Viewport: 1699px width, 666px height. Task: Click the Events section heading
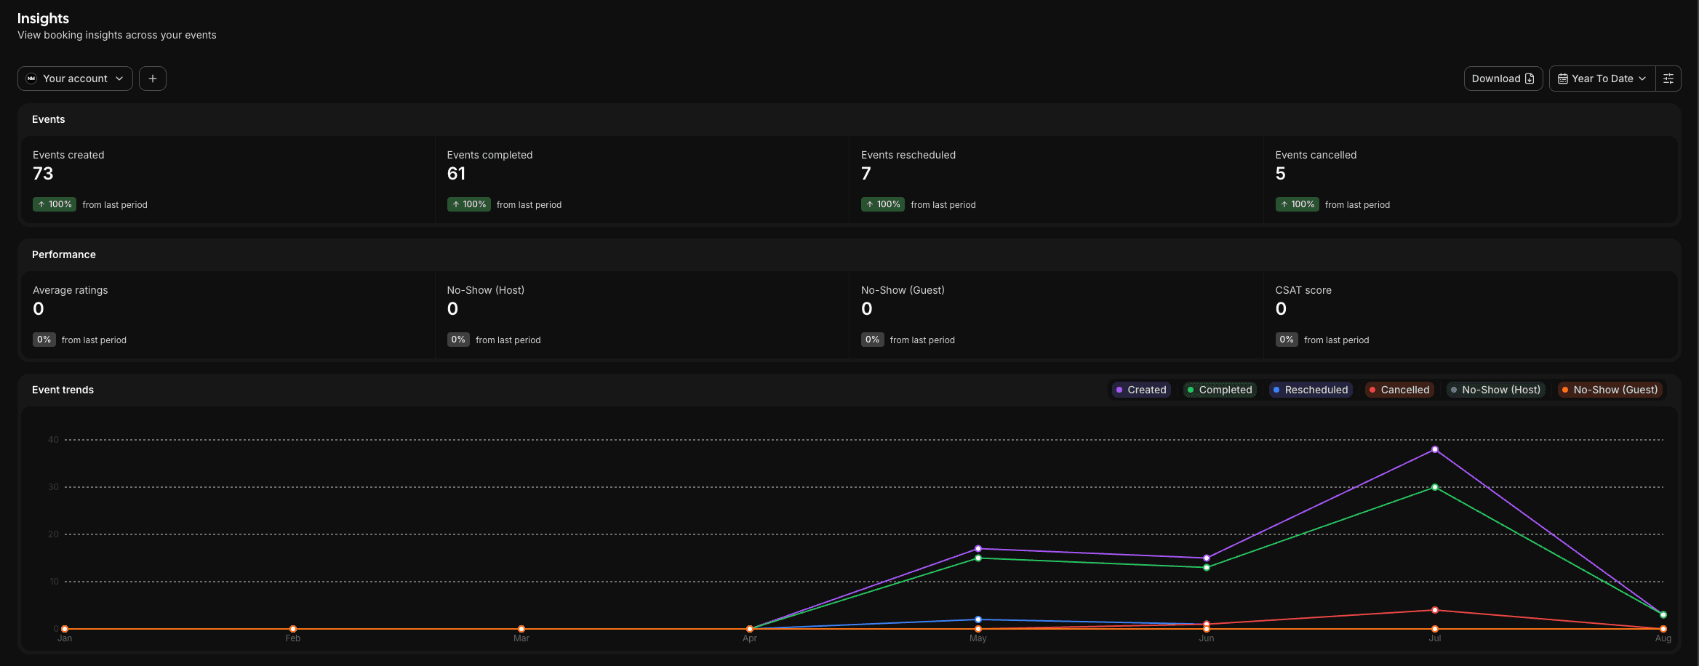(x=49, y=119)
